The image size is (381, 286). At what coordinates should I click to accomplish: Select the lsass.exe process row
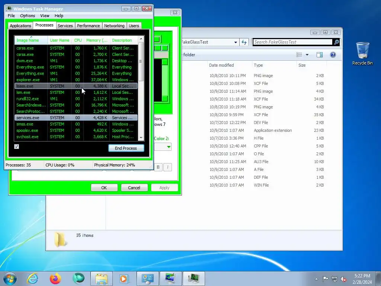[76, 86]
